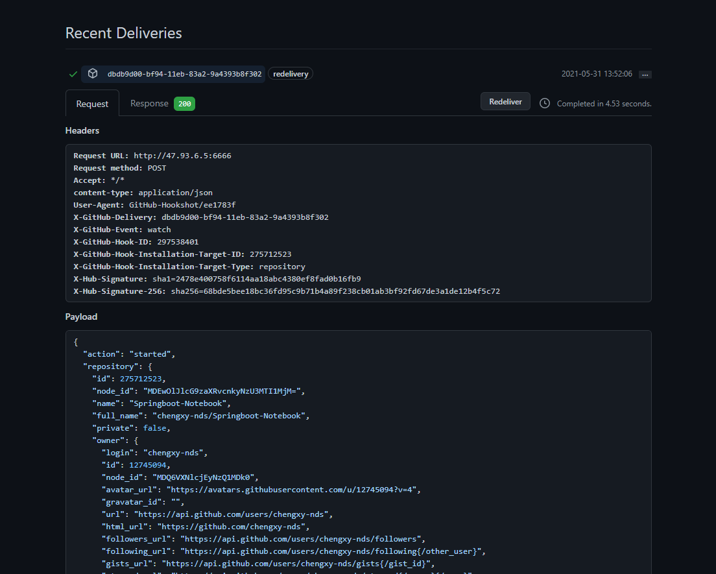
Task: Click the Completed in 4.53 seconds text
Action: 604,104
